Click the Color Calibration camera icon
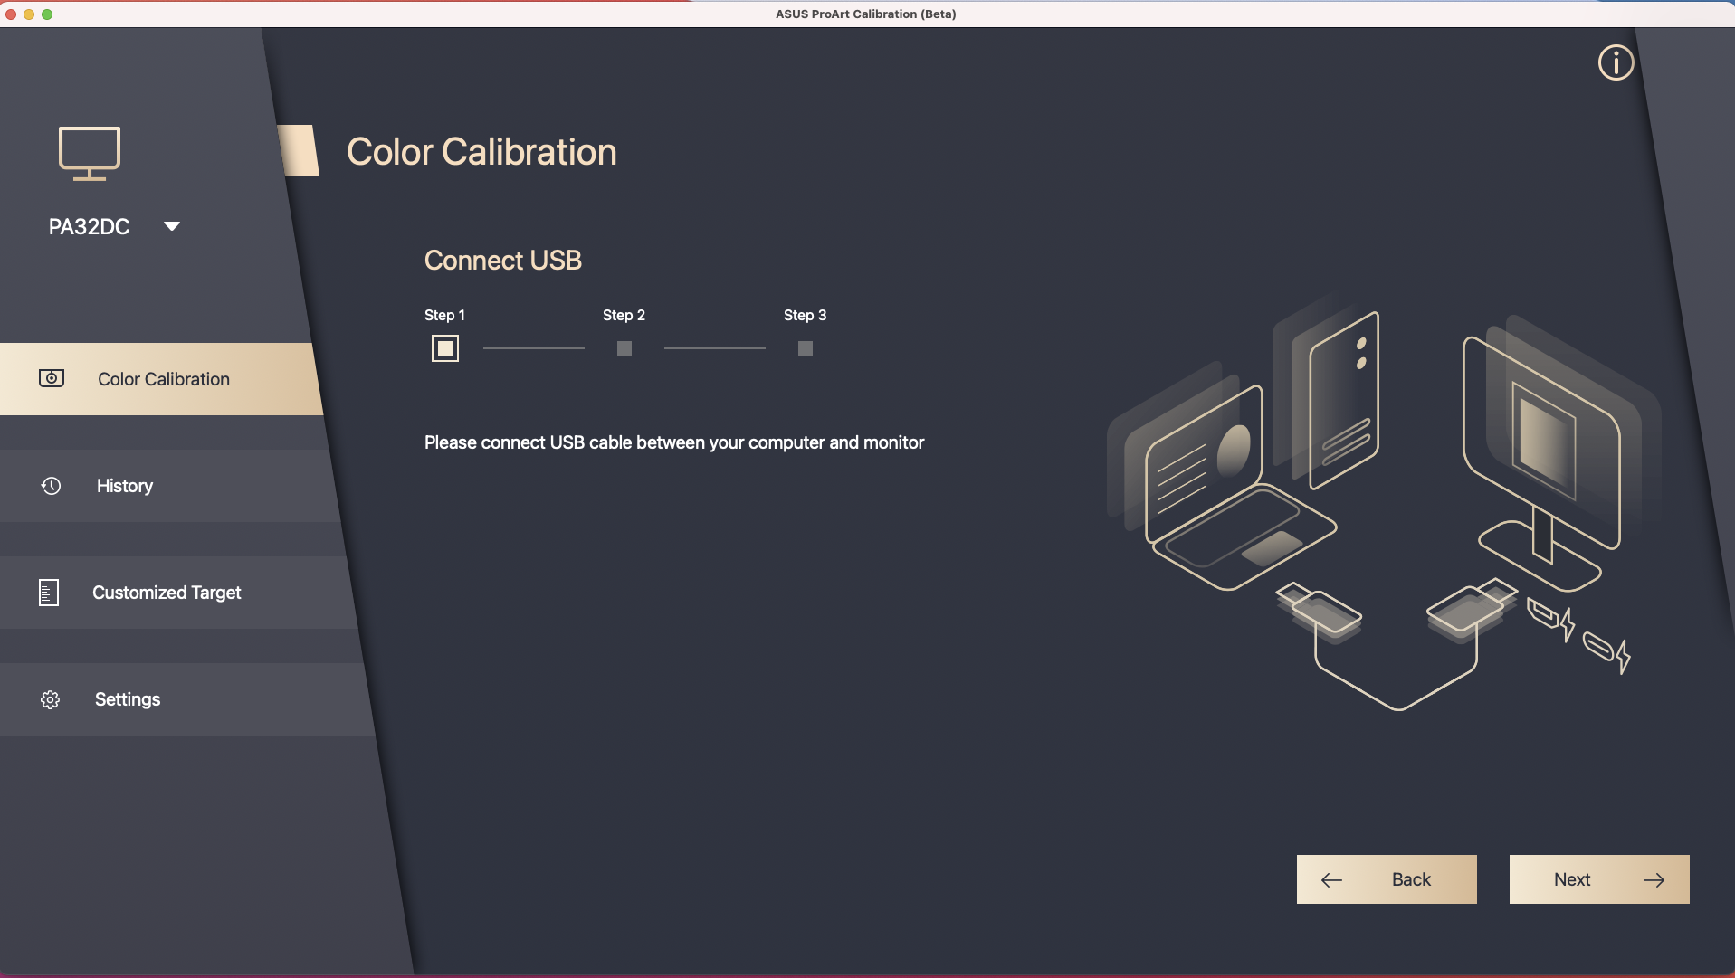The height and width of the screenshot is (978, 1735). pyautogui.click(x=52, y=378)
